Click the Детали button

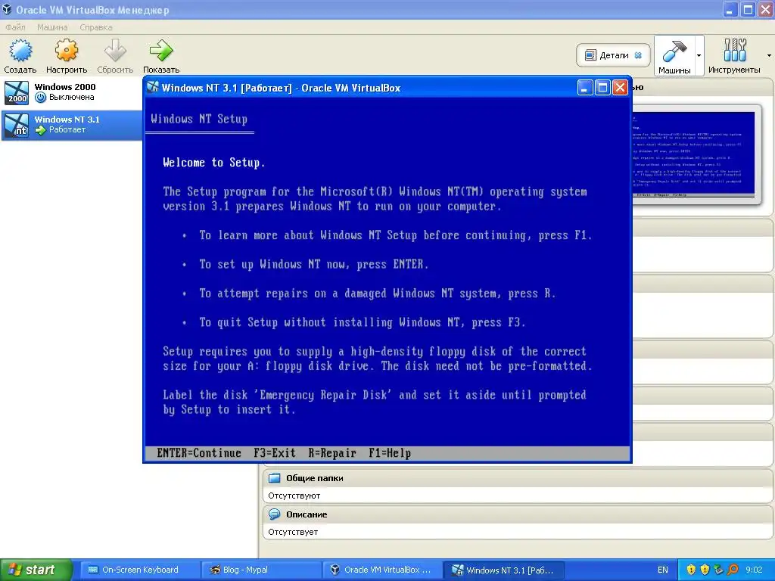pyautogui.click(x=613, y=54)
